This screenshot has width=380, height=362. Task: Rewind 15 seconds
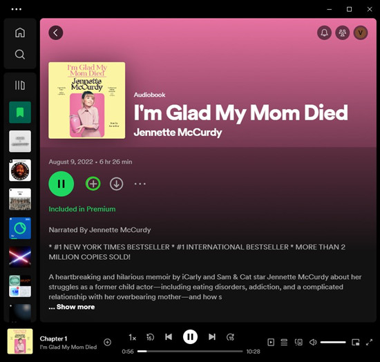point(150,337)
